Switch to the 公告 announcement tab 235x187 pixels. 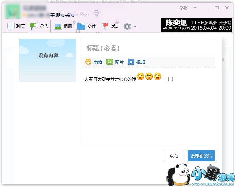[x=39, y=26]
